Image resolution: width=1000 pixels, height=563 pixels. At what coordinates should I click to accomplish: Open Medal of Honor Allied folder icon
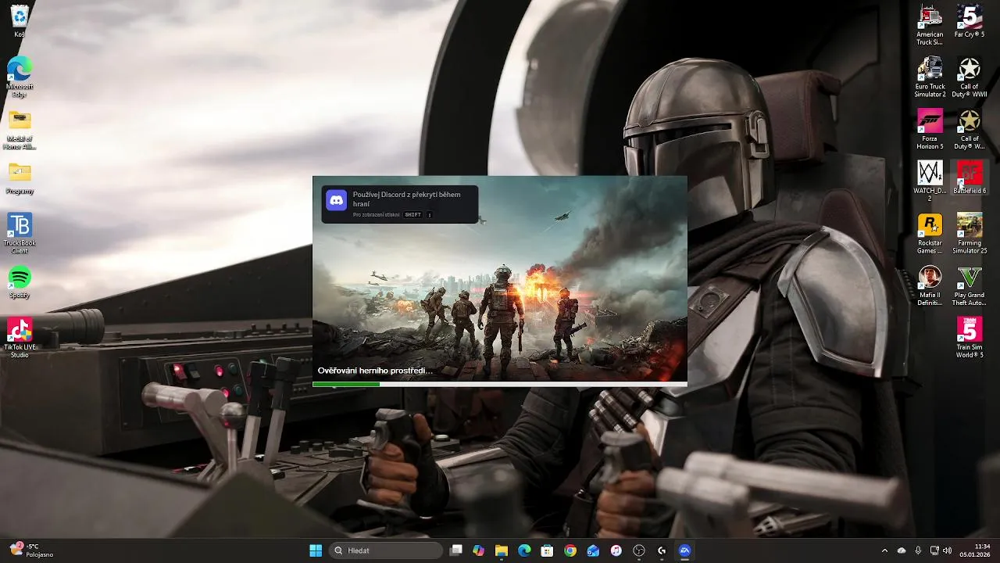[x=20, y=129]
